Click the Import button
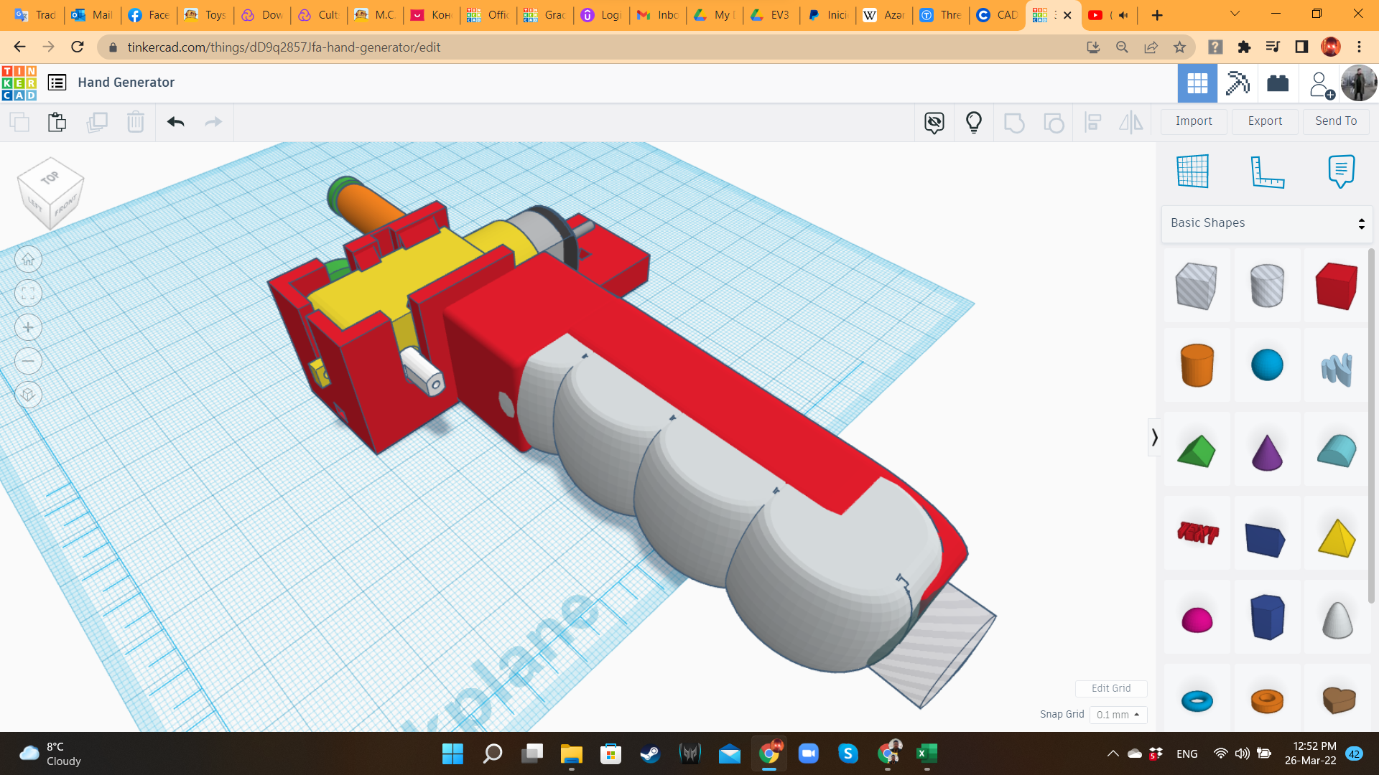This screenshot has height=775, width=1379. (1194, 121)
